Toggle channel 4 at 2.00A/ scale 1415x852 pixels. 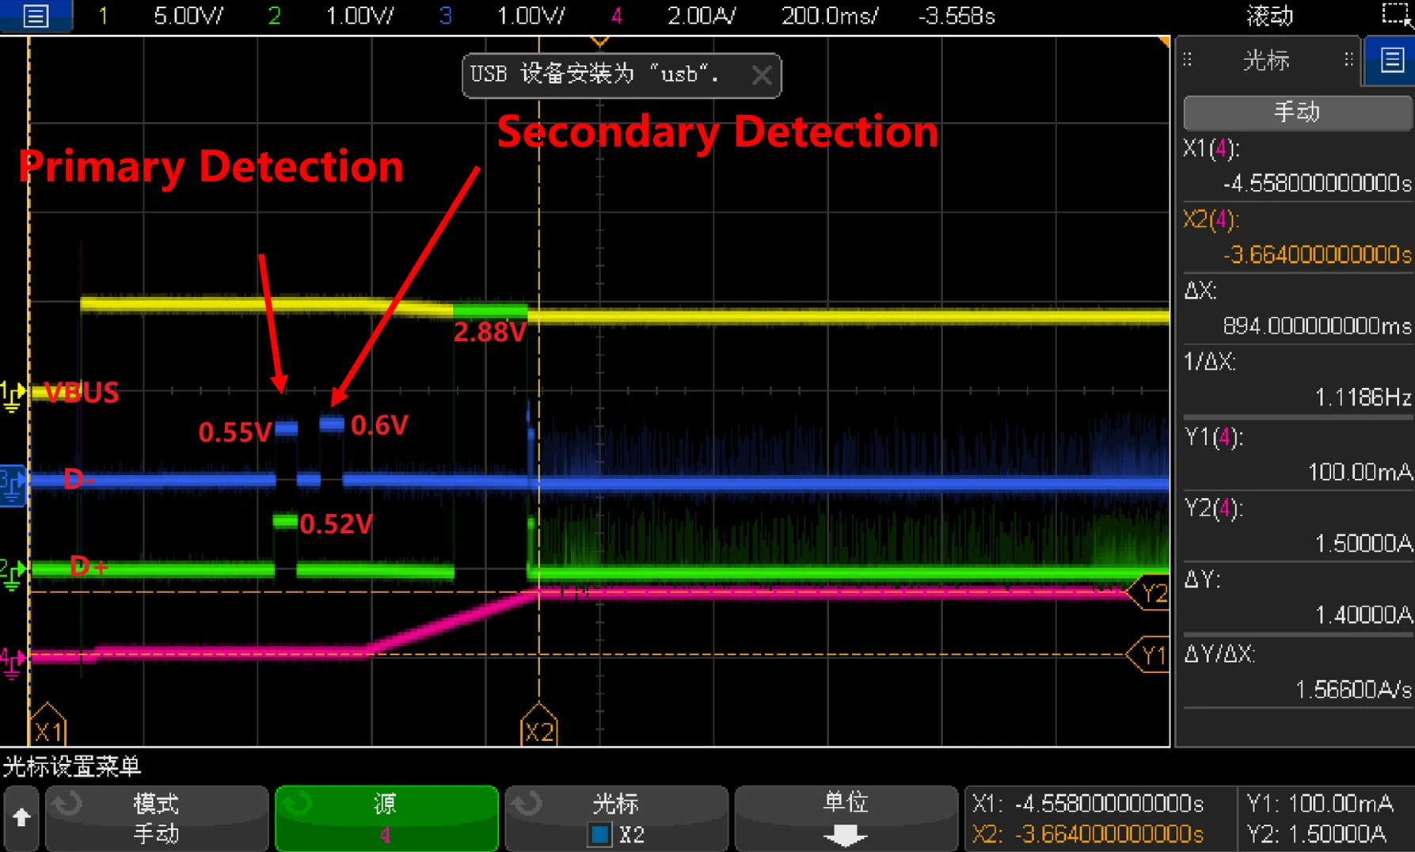tap(616, 16)
